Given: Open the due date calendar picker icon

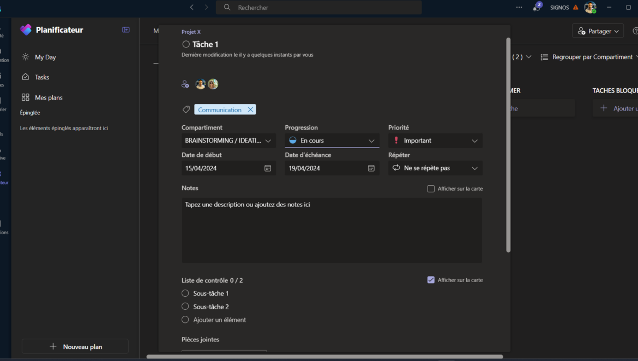Looking at the screenshot, I should tap(371, 168).
